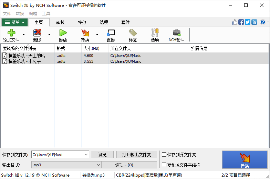270x179 pixels.
Task: Sort by the 所在文件夹 column header
Action: click(x=148, y=49)
